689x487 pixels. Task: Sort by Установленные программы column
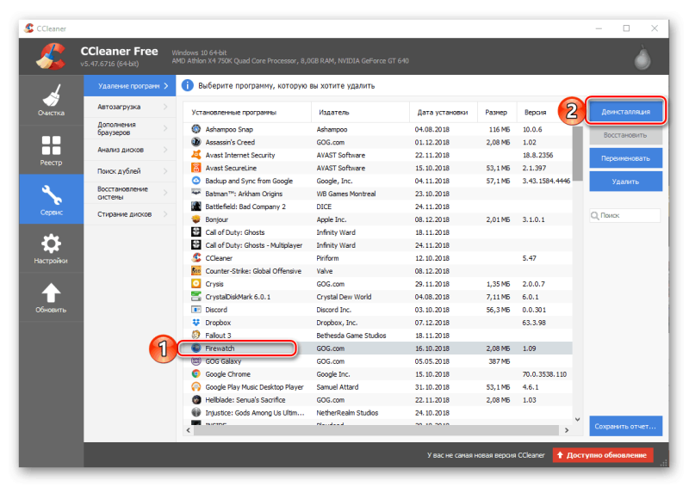247,113
